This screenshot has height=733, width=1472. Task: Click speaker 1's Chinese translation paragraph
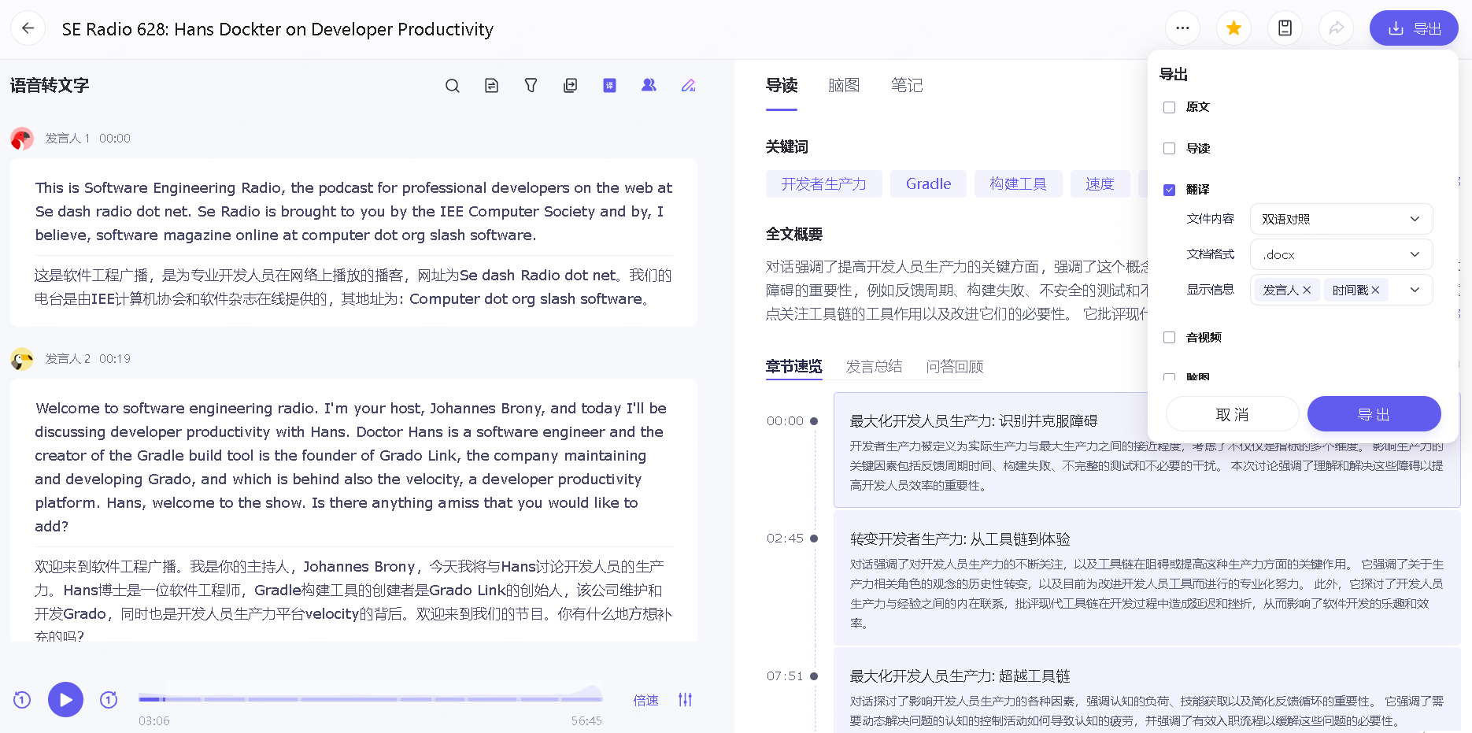coord(353,287)
